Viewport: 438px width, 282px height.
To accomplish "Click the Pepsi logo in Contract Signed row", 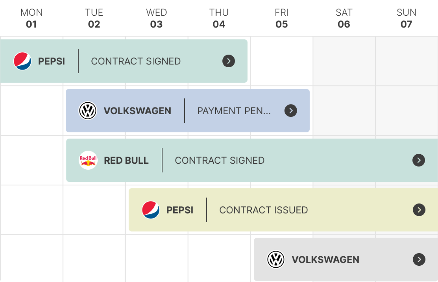I will pos(23,61).
